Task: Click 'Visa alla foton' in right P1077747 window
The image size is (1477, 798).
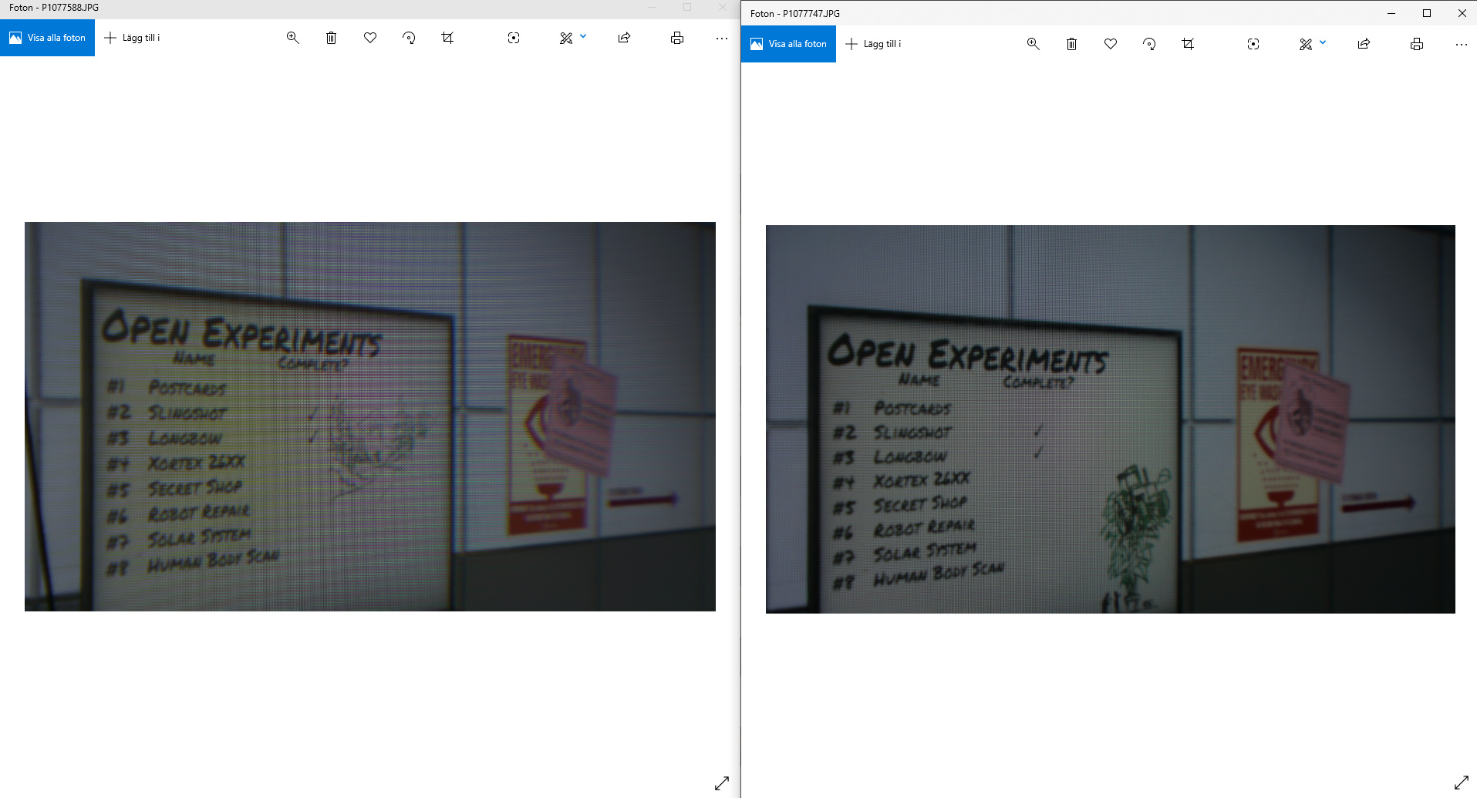Action: pos(788,44)
